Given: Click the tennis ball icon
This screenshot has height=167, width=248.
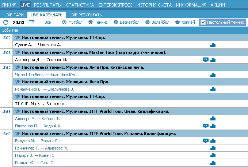Looking at the screenshot, I should pyautogui.click(x=91, y=22).
